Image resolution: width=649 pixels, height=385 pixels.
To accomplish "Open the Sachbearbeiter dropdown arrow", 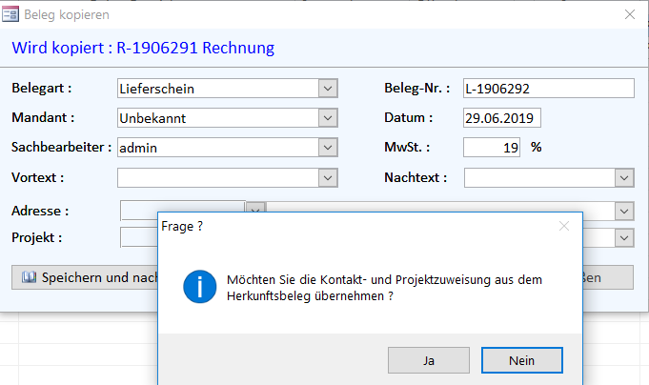I will 328,148.
